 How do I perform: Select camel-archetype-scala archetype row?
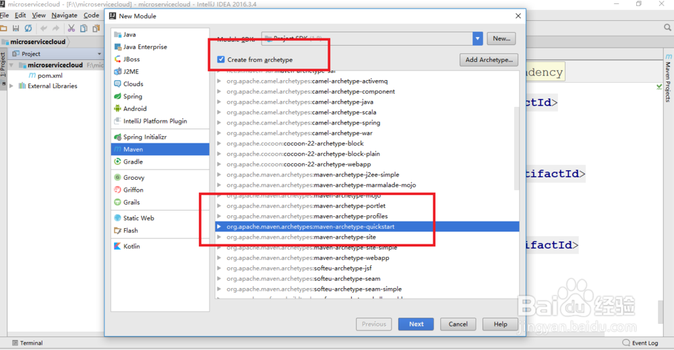(367, 112)
